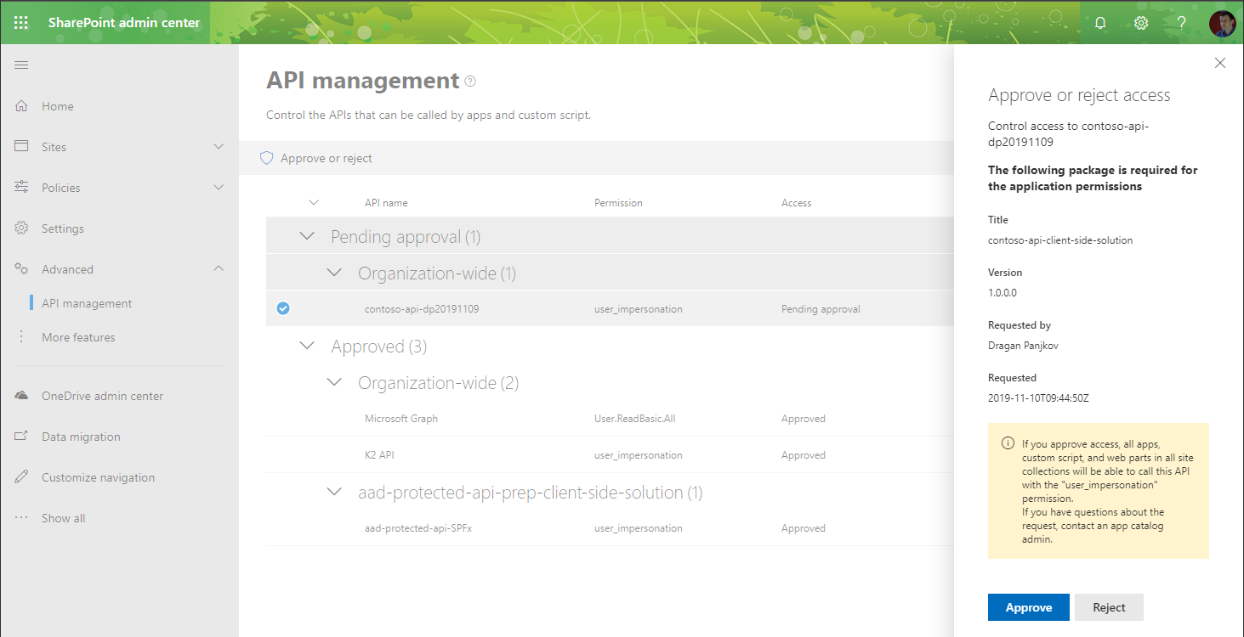Expand the Sites navigation section
The image size is (1244, 637).
(219, 146)
